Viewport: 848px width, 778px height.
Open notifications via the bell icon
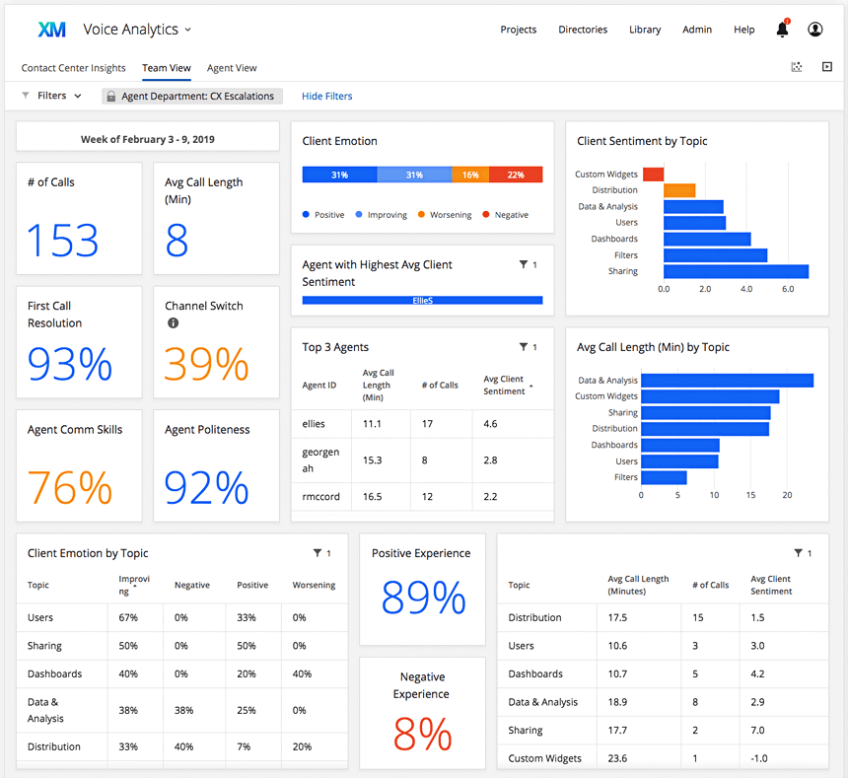pos(781,30)
